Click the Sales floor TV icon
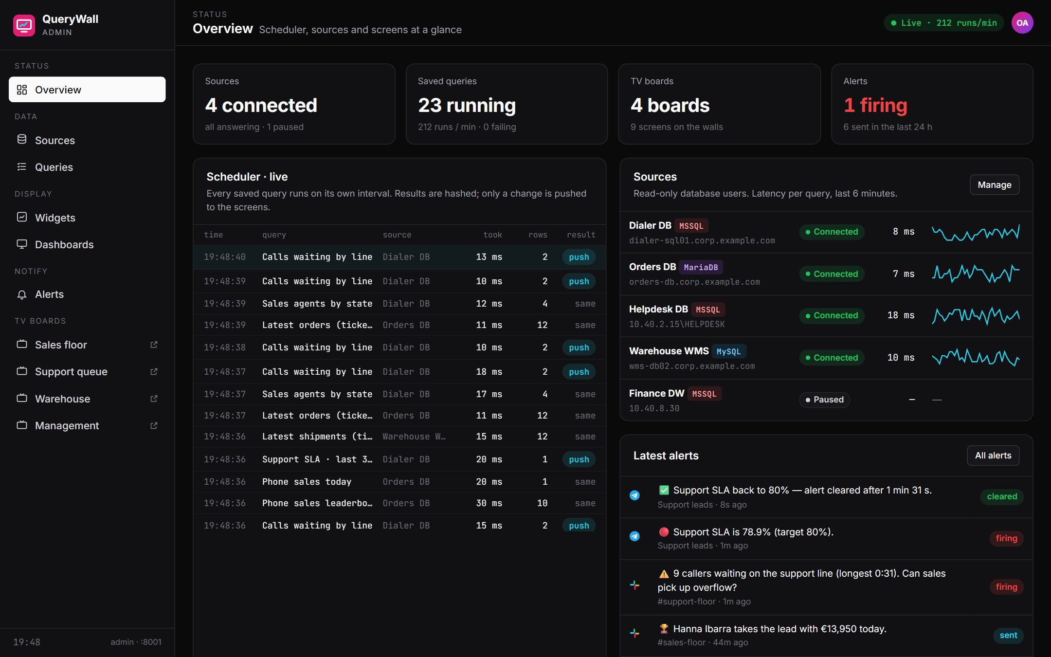The image size is (1051, 657). tap(22, 344)
